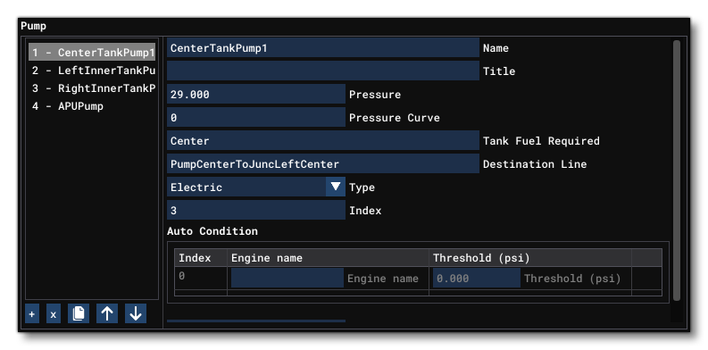The height and width of the screenshot is (350, 708).
Task: Click the Destination Line field
Action: pos(323,164)
